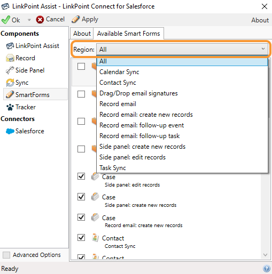Open the Salesforce connector

[30, 131]
